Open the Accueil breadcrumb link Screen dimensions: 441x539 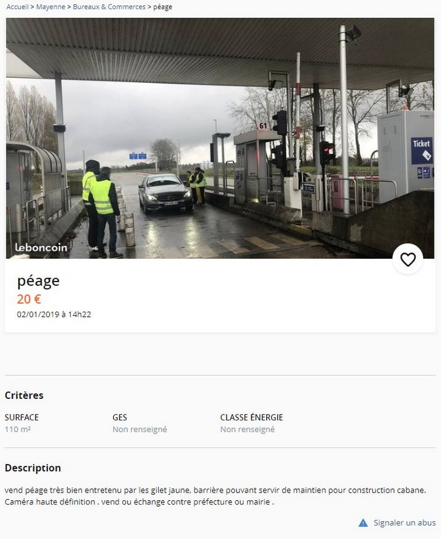click(x=17, y=7)
